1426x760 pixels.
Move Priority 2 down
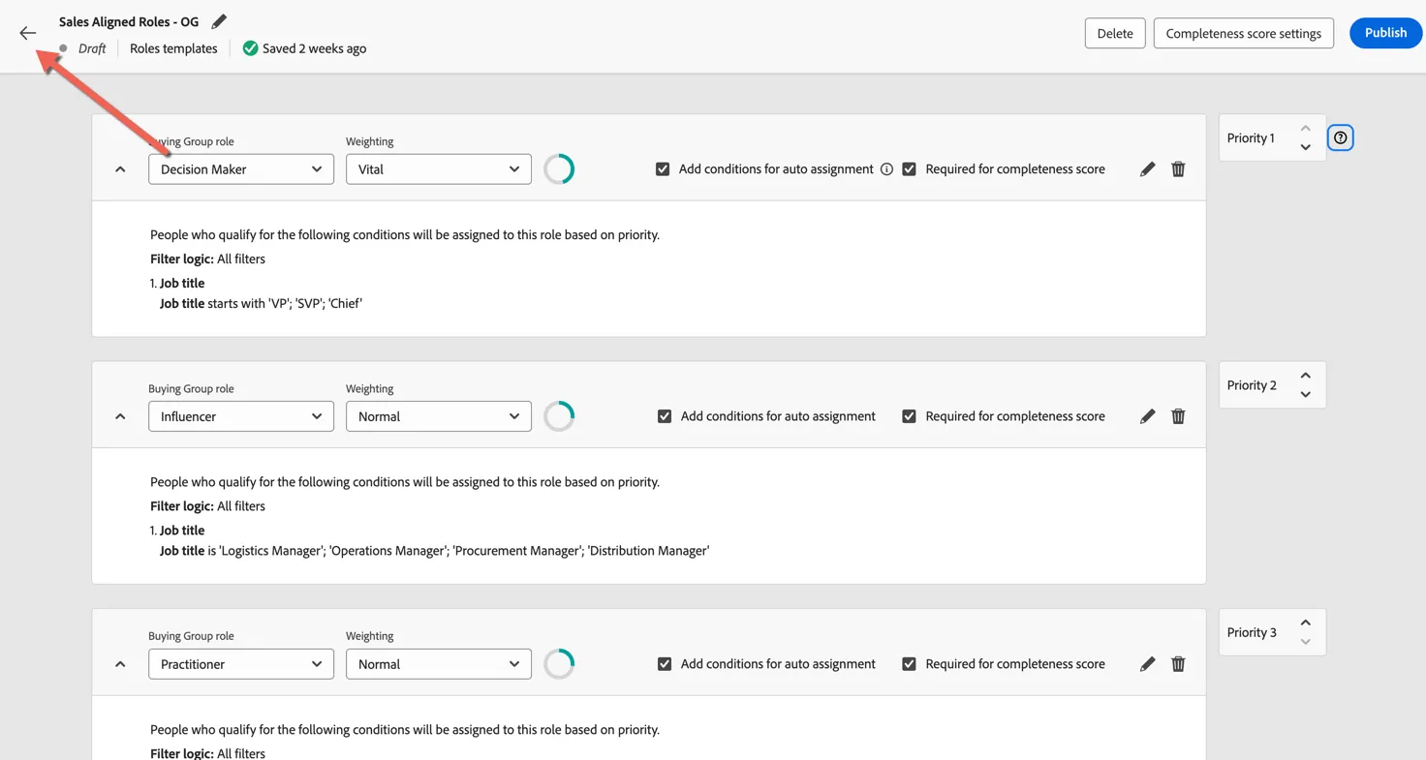(x=1305, y=395)
